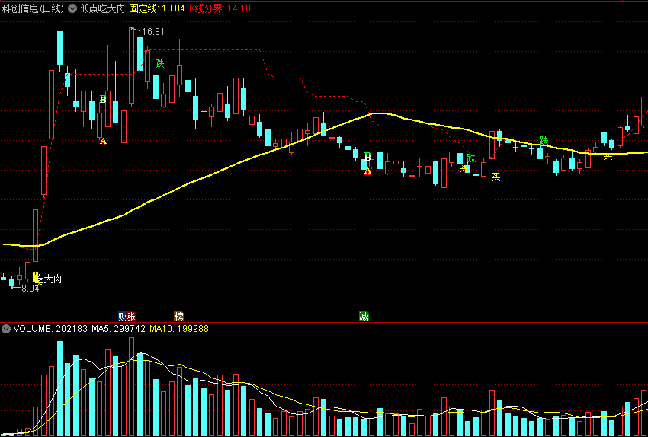This screenshot has width=648, height=437.
Task: Click the blue 财 info icon
Action: click(122, 317)
